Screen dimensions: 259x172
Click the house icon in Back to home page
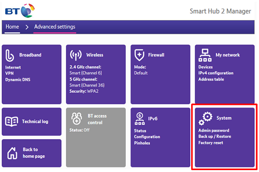[x=12, y=153]
